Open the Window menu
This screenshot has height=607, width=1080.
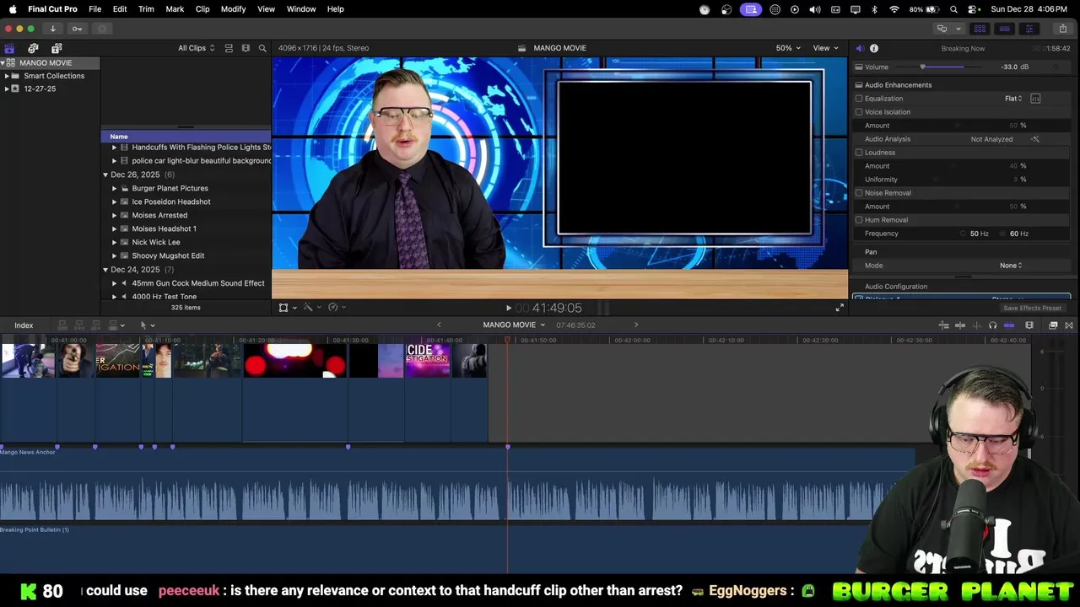tap(301, 9)
